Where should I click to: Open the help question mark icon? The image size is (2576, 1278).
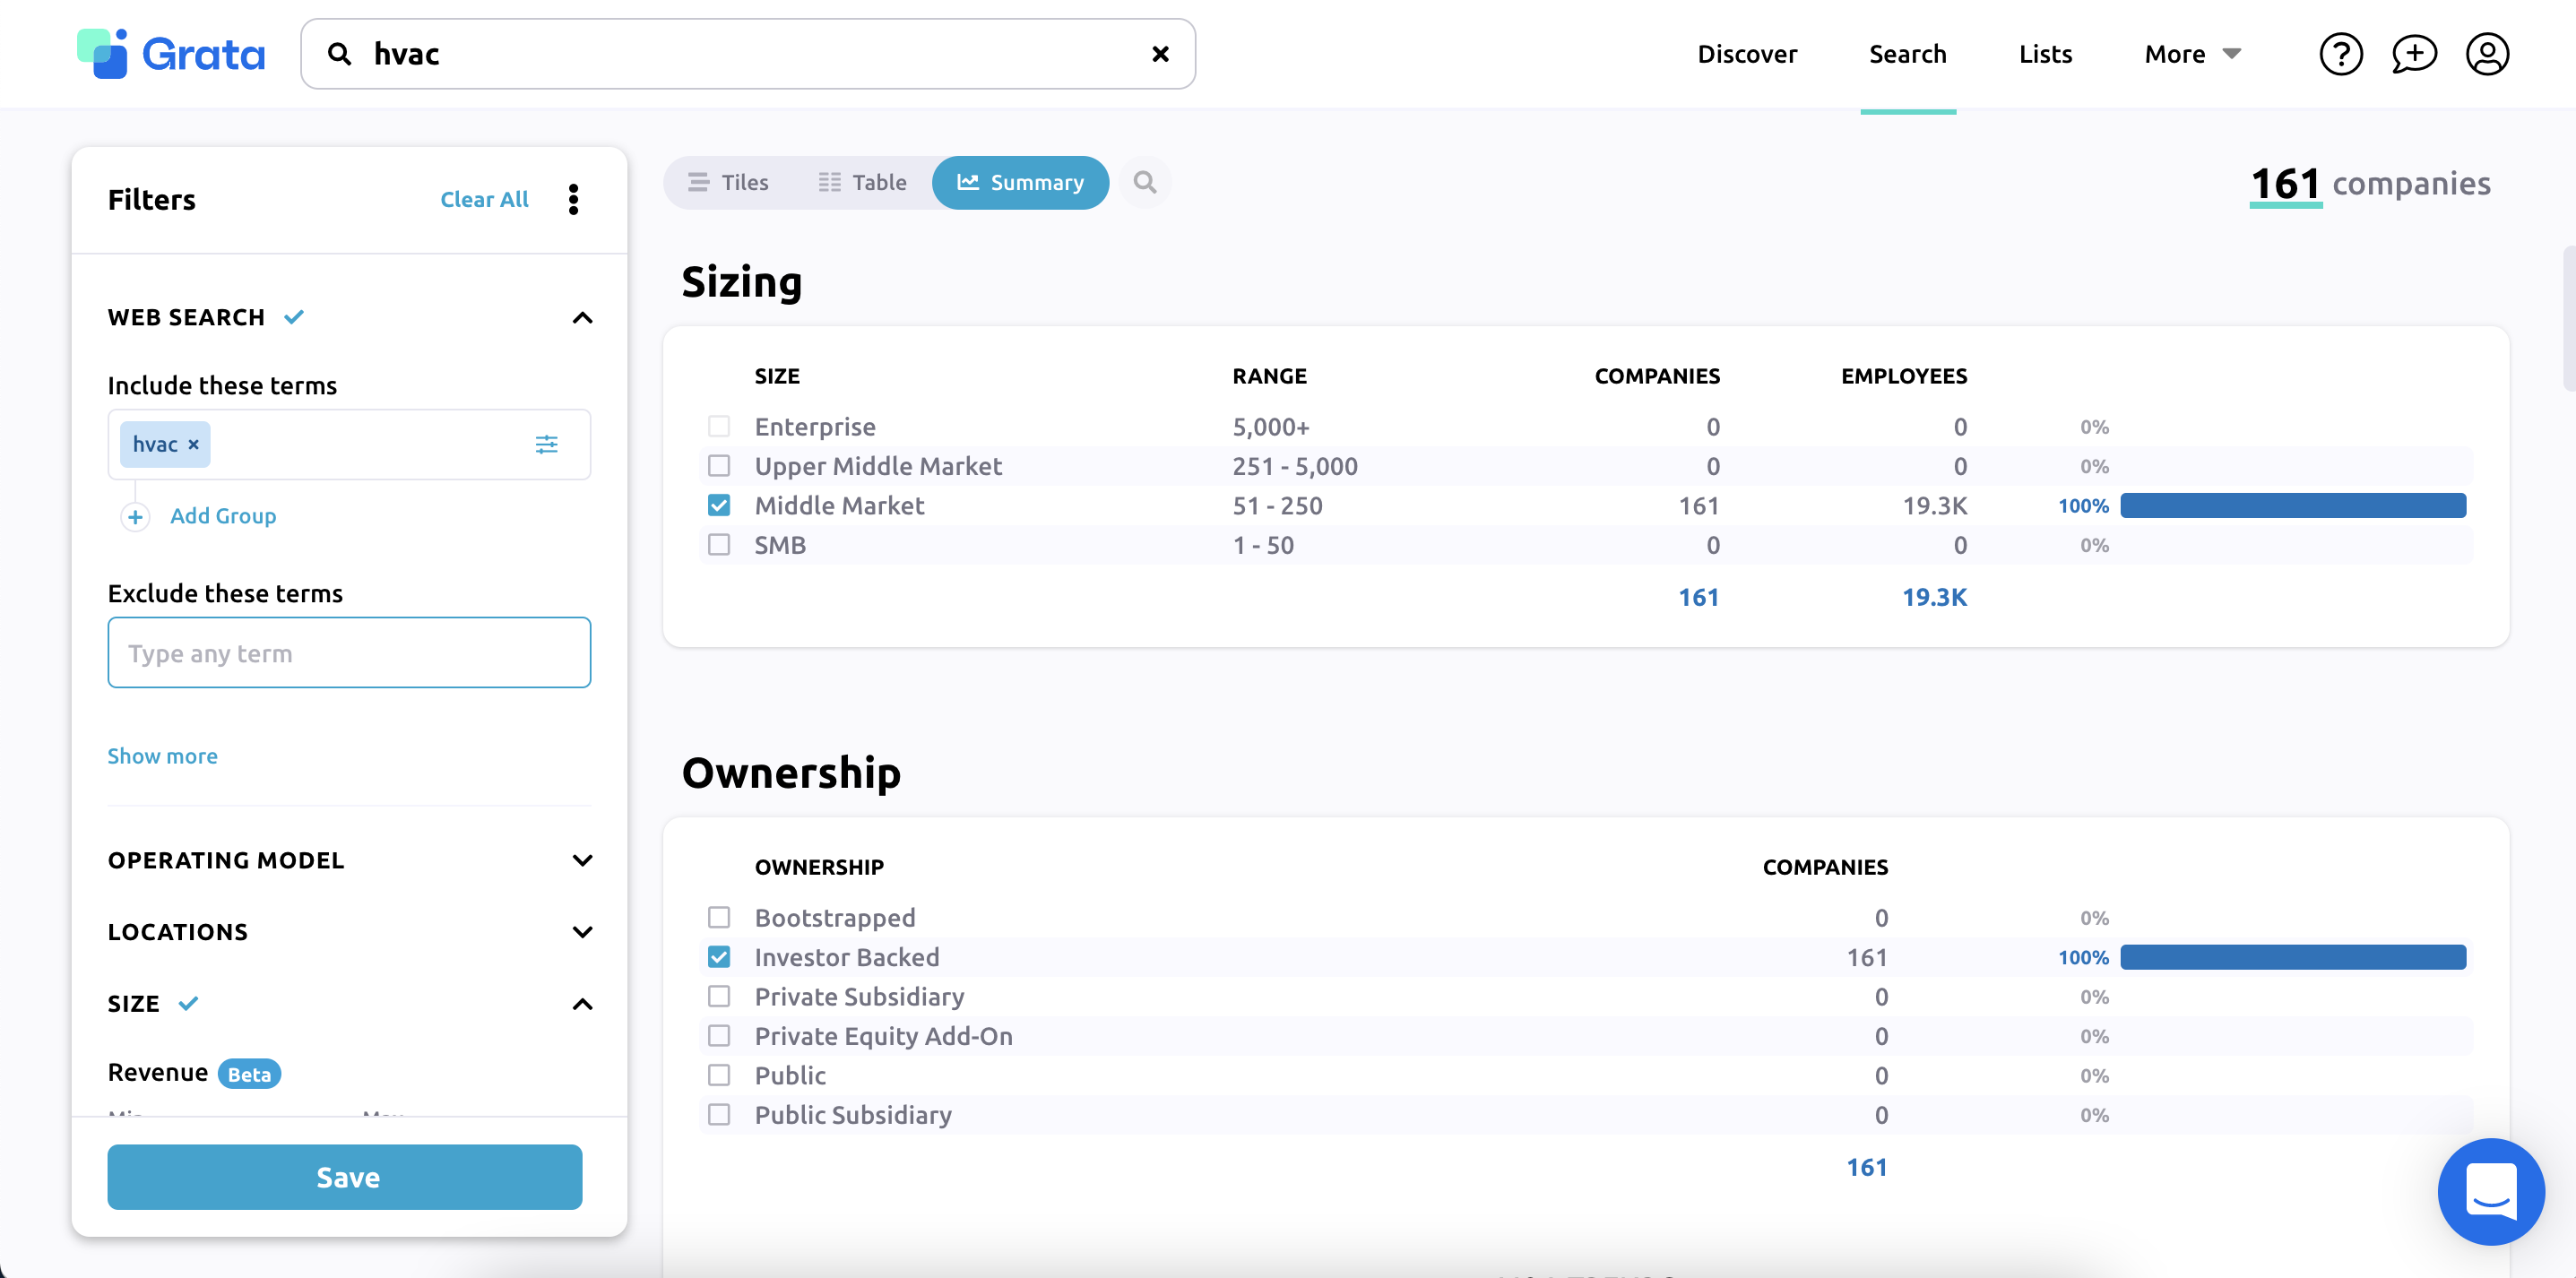pos(2340,54)
